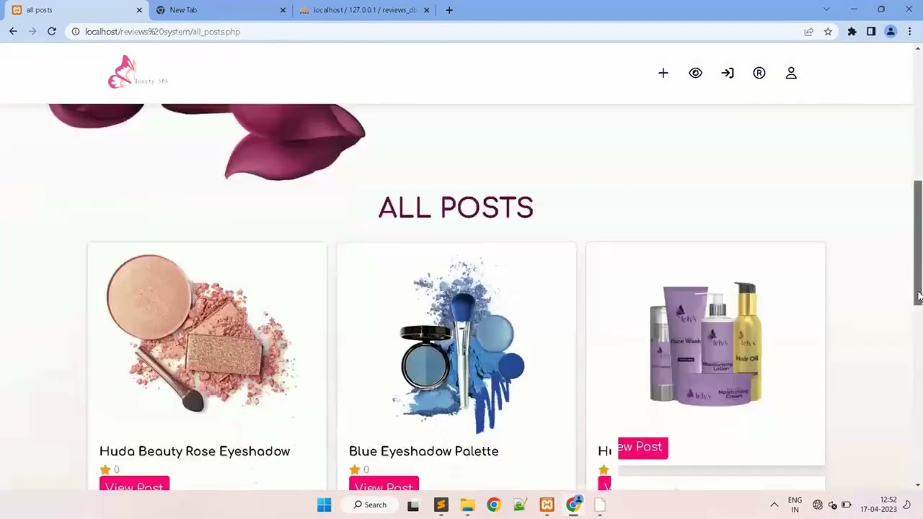The height and width of the screenshot is (519, 923).
Task: Click ENG IN language indicator
Action: [x=795, y=505]
